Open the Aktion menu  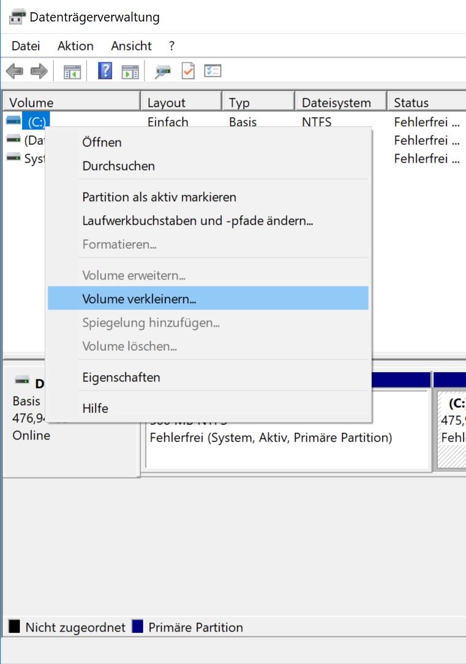pos(75,46)
